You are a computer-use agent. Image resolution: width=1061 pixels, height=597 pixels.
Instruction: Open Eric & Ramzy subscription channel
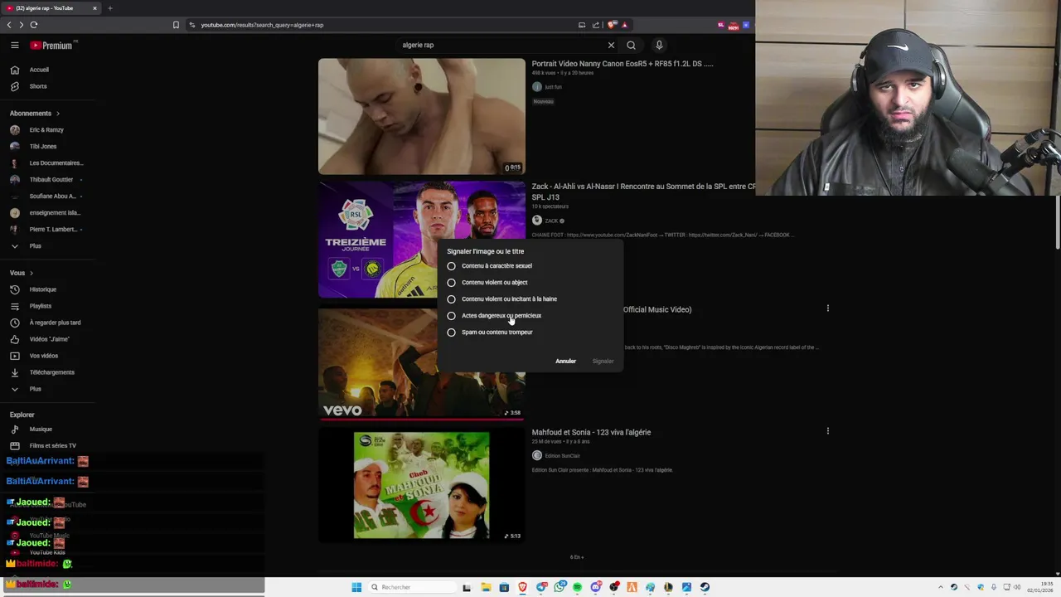tap(48, 130)
